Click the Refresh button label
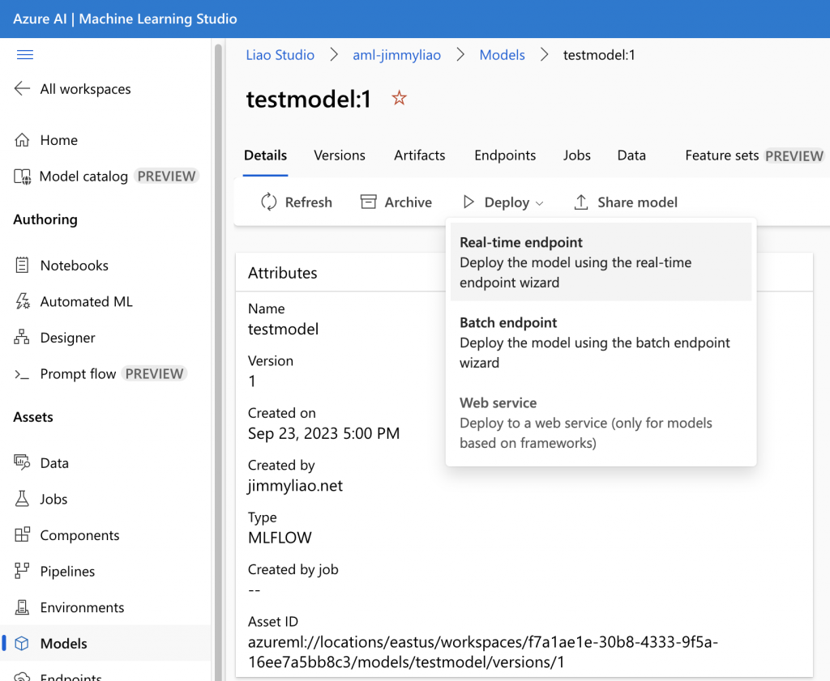This screenshot has width=830, height=681. click(308, 202)
